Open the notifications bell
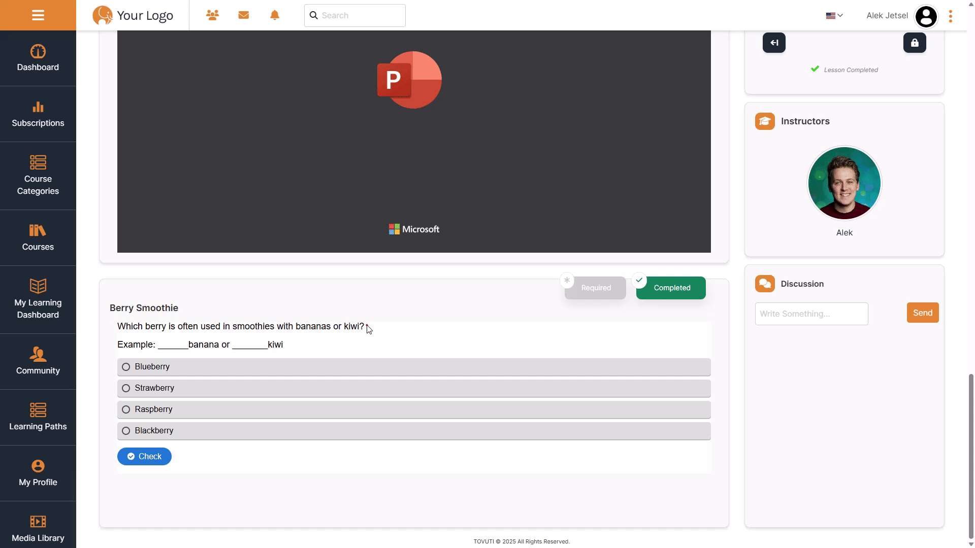Viewport: 975px width, 548px height. [x=275, y=15]
